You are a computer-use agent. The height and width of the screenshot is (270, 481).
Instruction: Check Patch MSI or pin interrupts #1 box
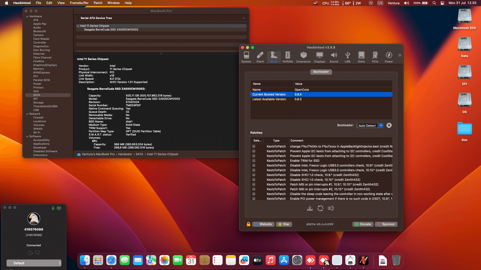pyautogui.click(x=254, y=184)
